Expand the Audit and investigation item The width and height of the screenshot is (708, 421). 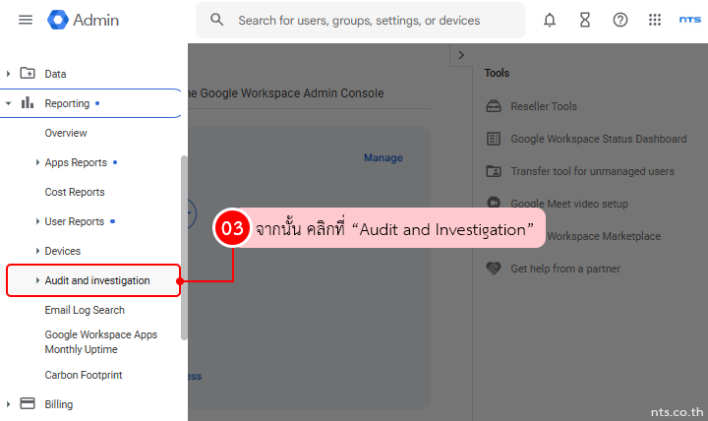click(x=37, y=280)
